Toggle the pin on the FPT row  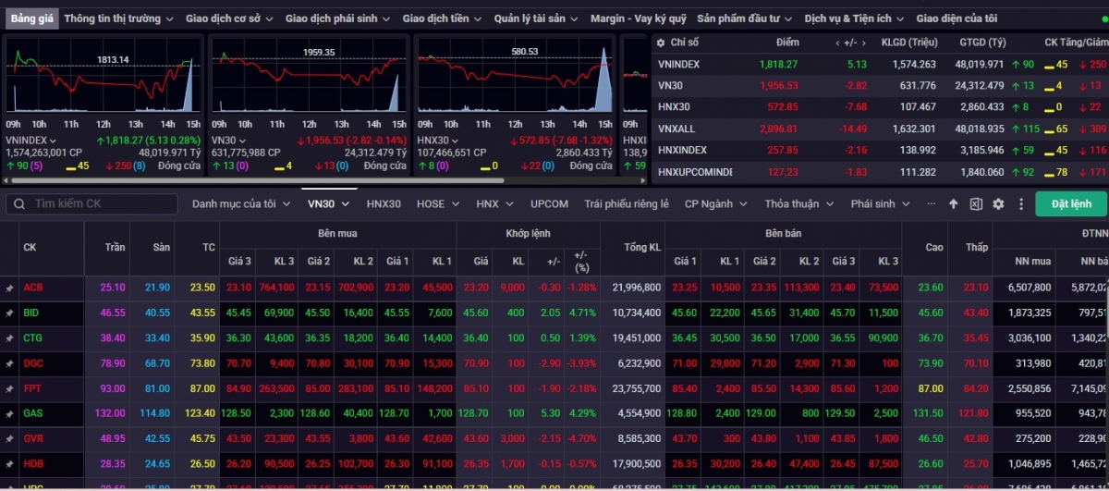pos(9,388)
